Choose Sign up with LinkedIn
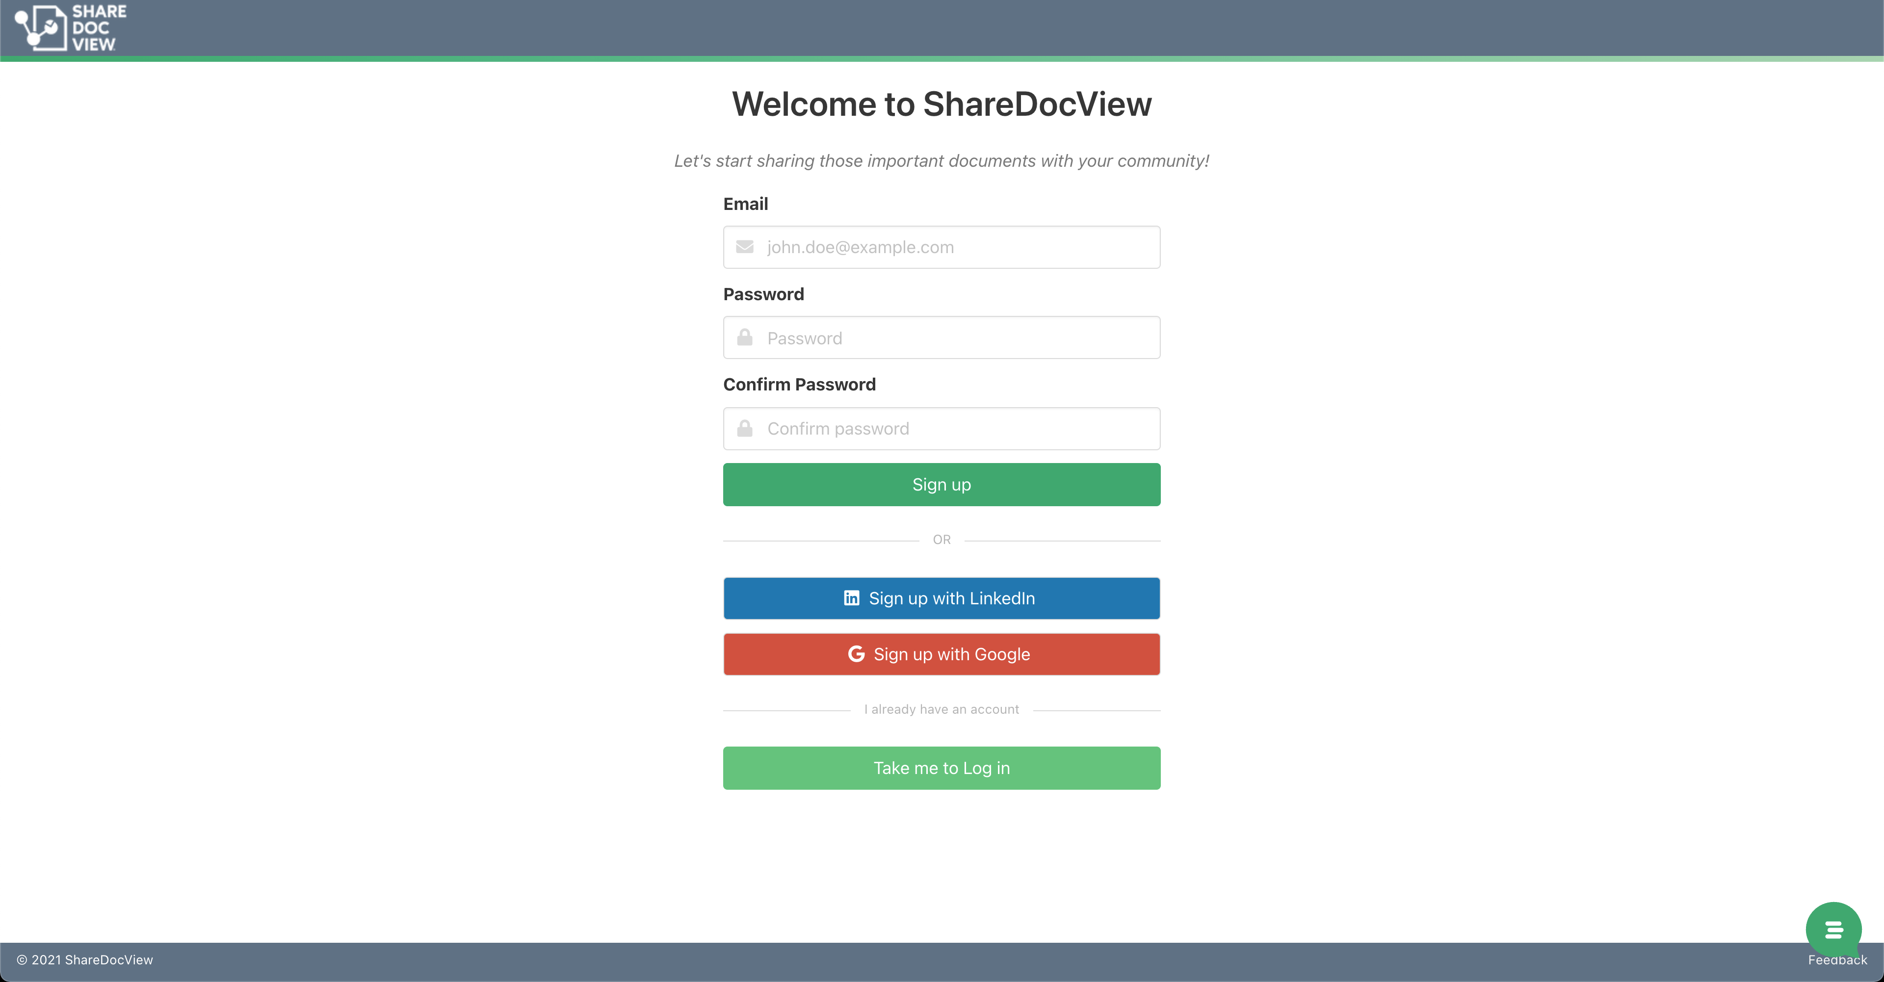The height and width of the screenshot is (982, 1884). pos(942,598)
